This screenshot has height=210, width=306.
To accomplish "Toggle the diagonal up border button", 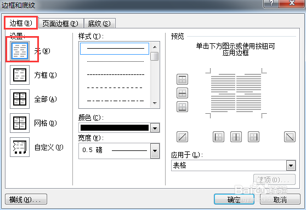I will point(182,137).
